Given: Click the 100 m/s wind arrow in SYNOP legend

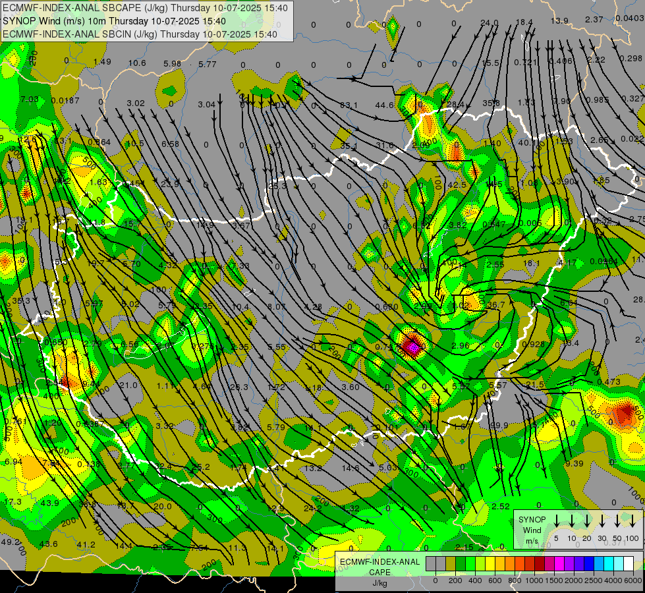Looking at the screenshot, I should [632, 521].
